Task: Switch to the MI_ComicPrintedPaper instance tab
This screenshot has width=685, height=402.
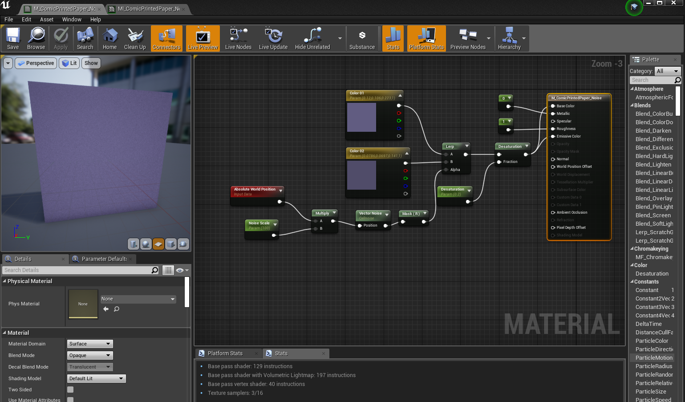Action: [148, 9]
